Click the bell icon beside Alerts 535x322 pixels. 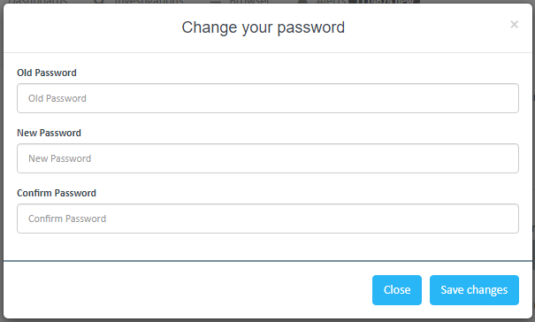coord(302,2)
